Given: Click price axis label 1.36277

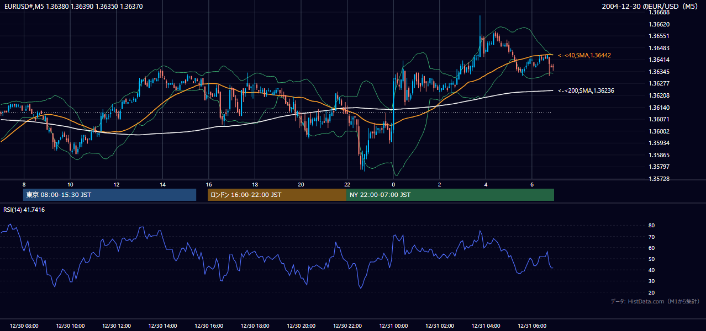Looking at the screenshot, I should coord(658,83).
